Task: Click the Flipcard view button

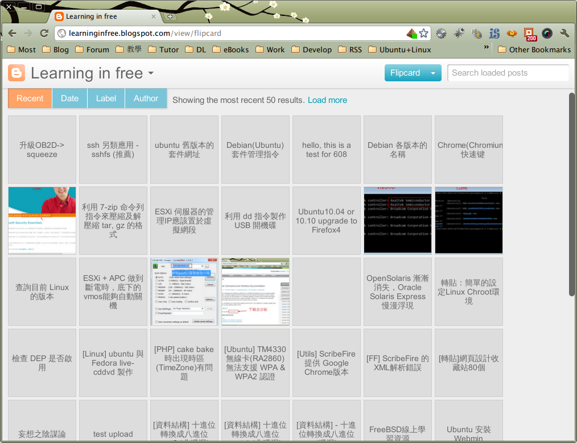Action: 405,73
